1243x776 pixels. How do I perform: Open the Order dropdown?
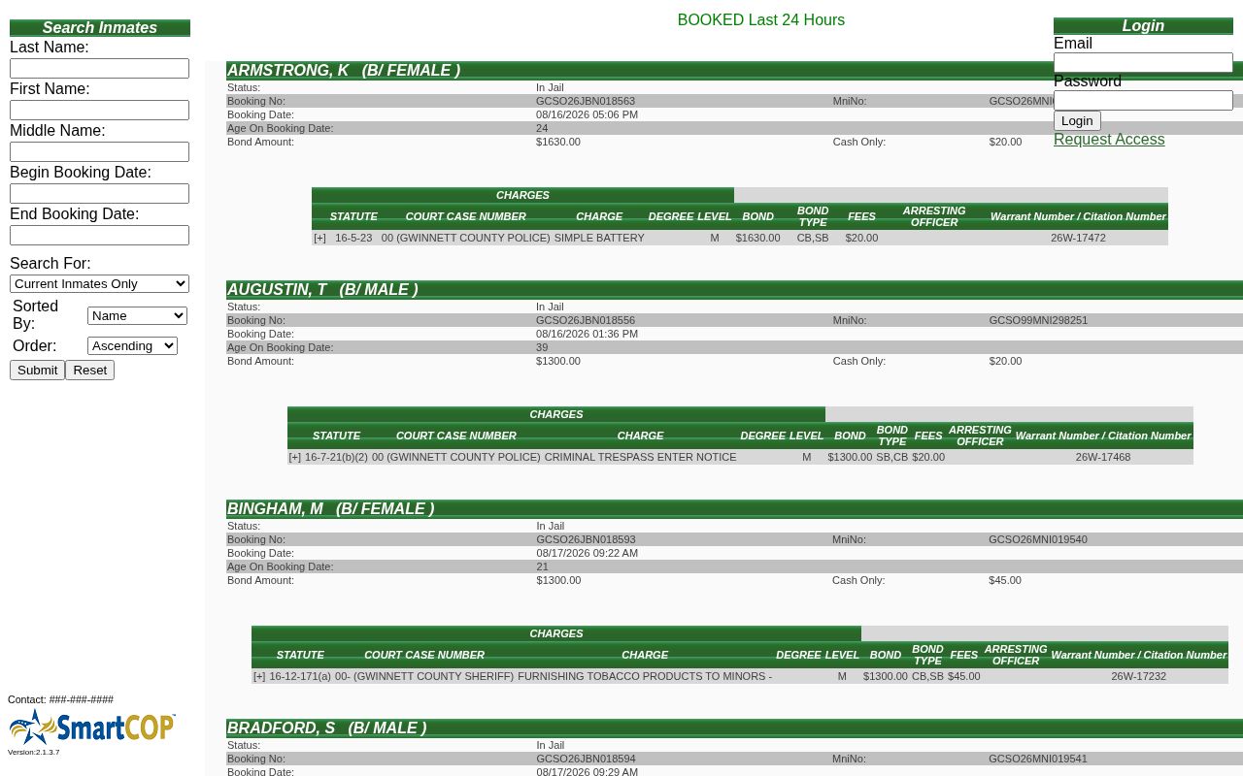point(132,346)
